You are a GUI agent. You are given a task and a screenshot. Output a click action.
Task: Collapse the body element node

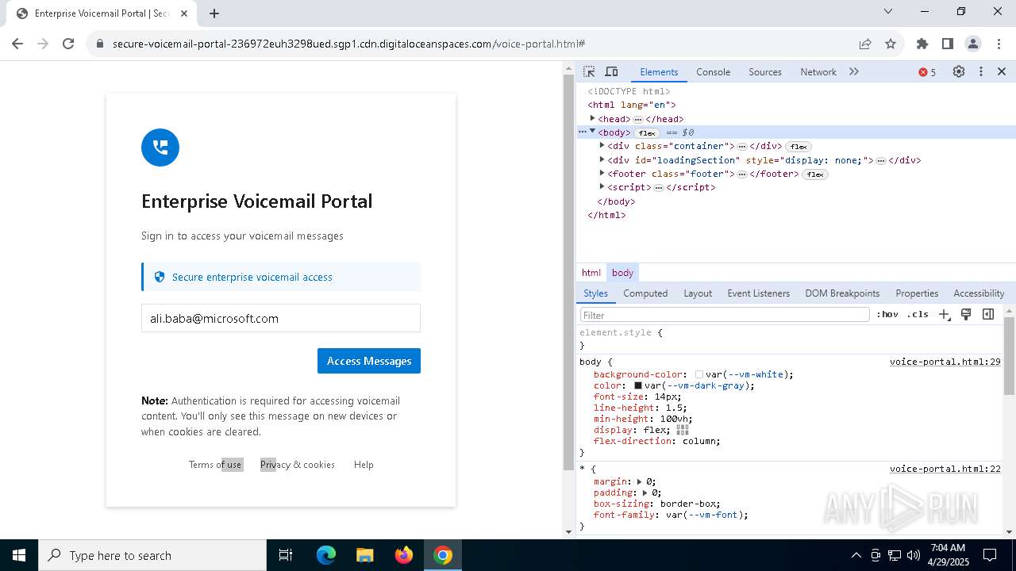click(x=592, y=132)
